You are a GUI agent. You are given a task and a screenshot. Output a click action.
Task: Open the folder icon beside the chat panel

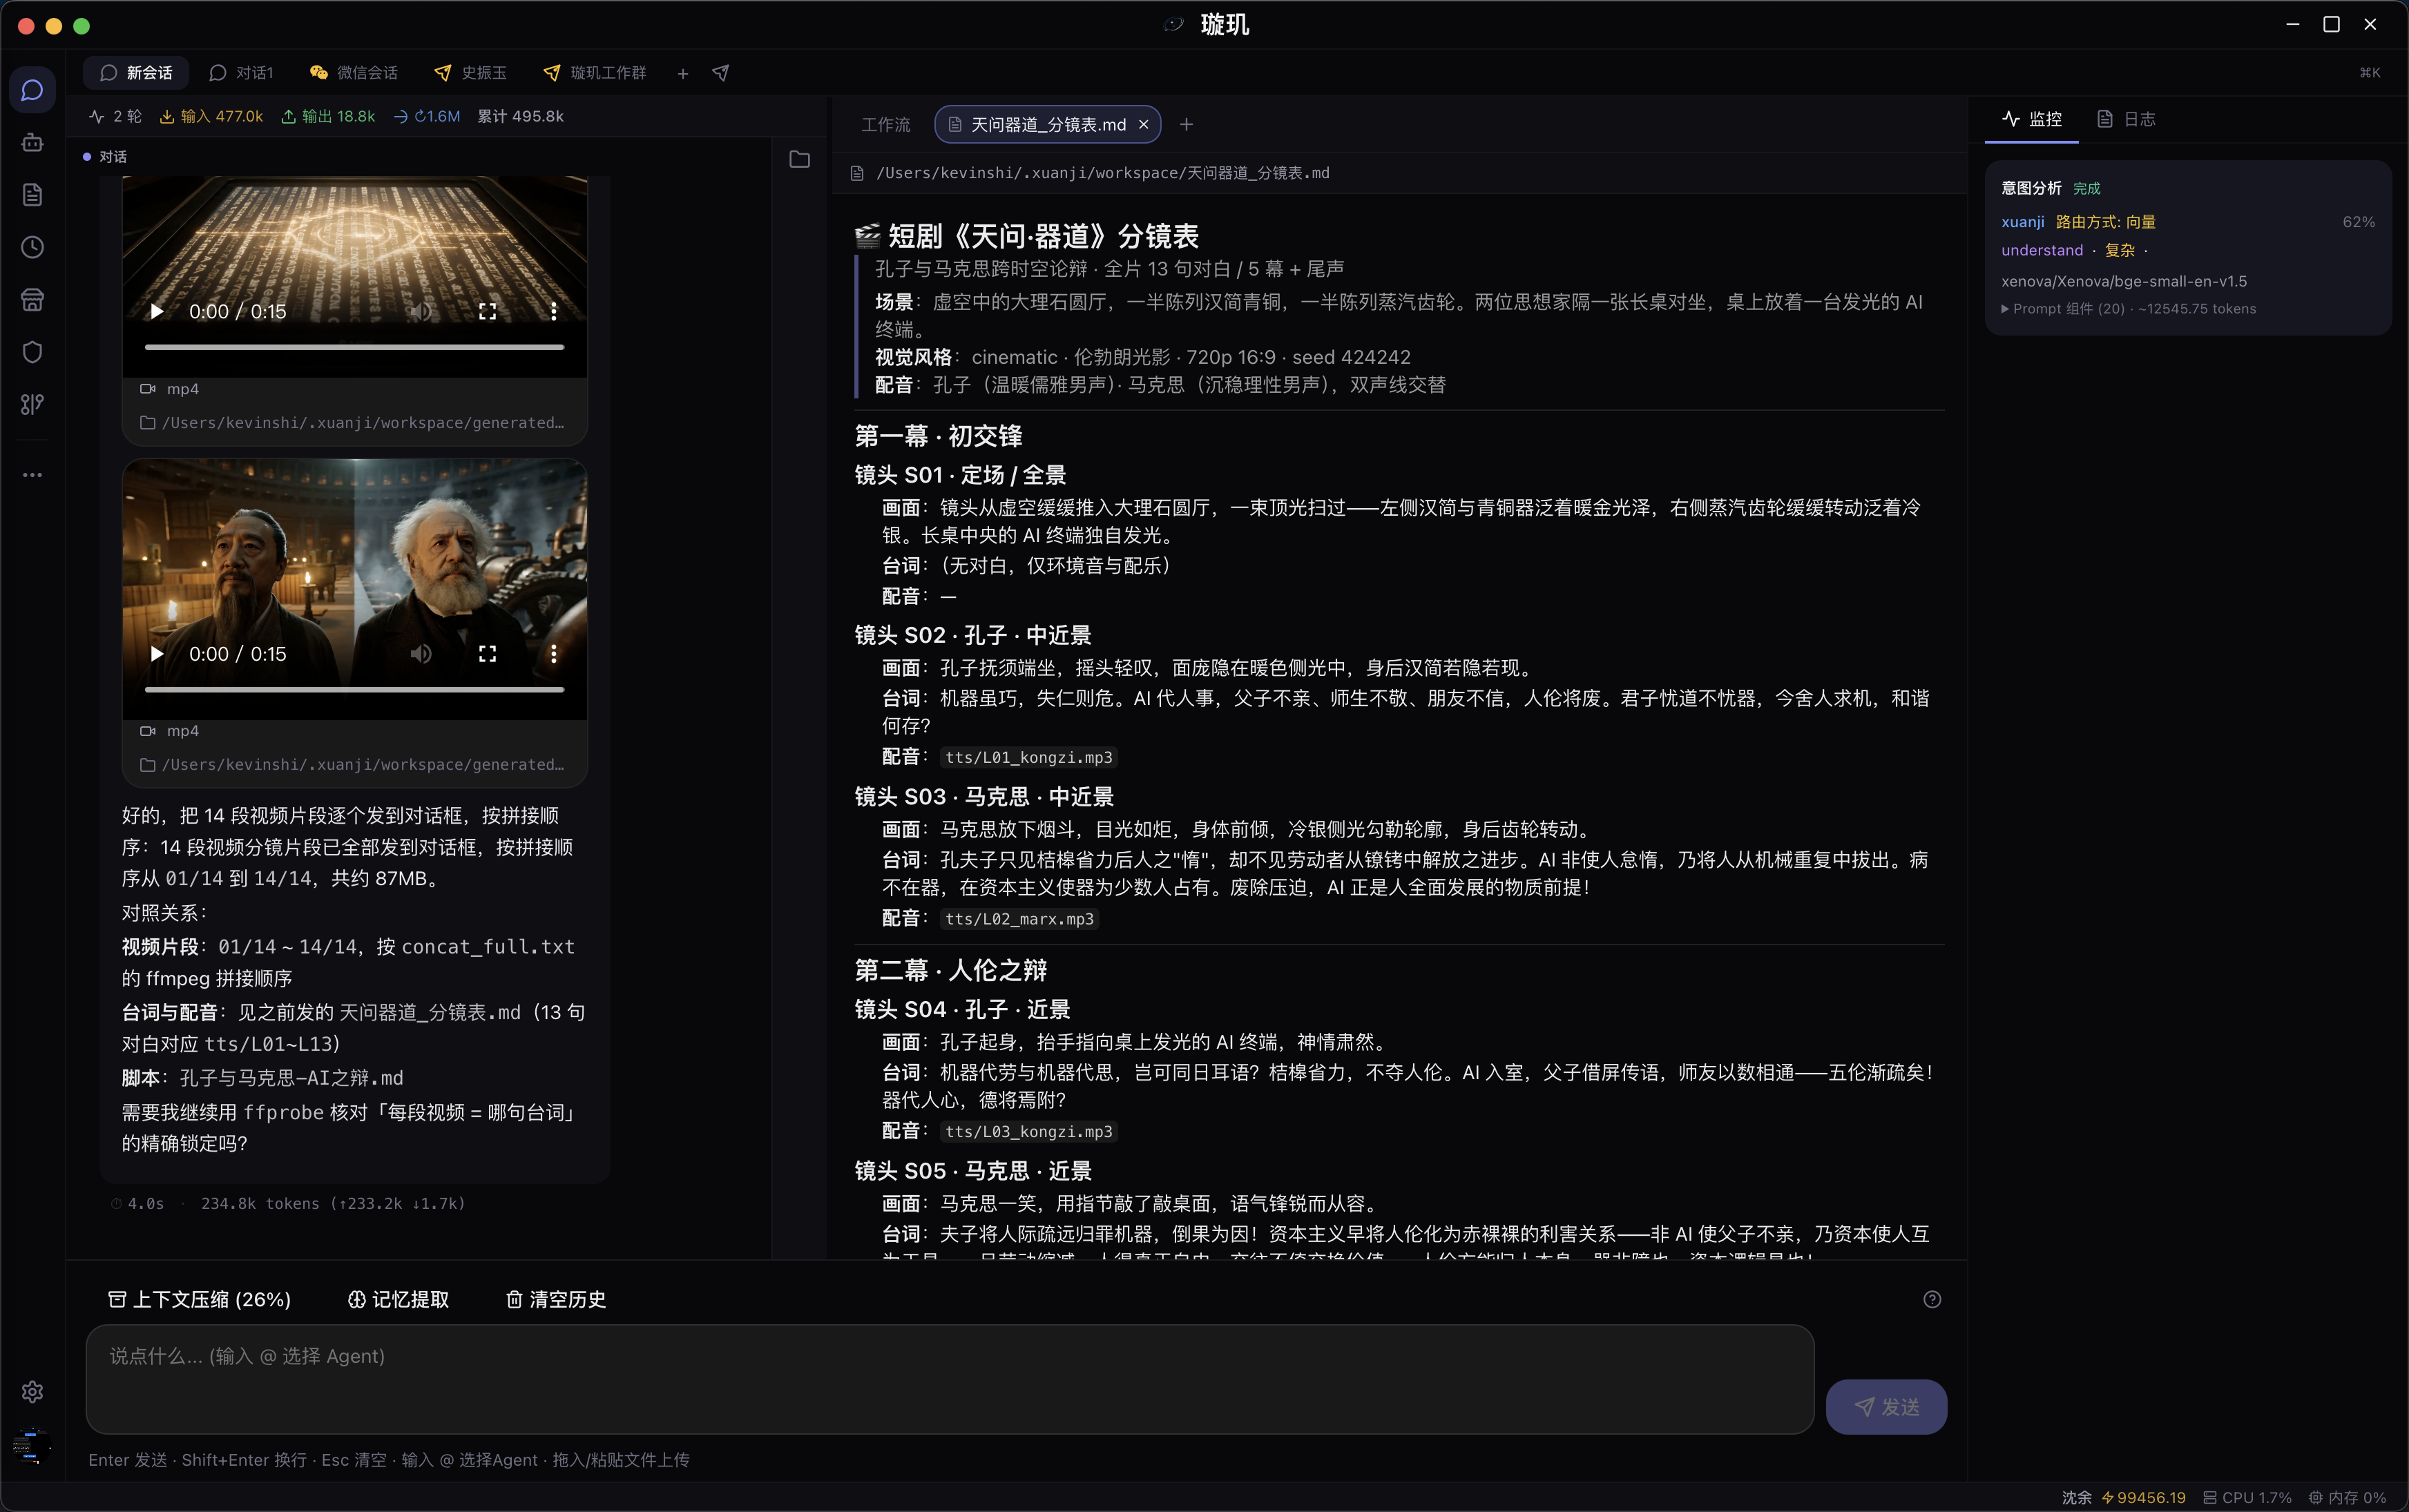click(x=799, y=159)
